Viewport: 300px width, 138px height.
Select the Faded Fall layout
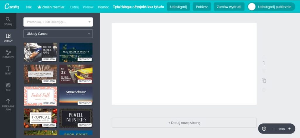40,96
